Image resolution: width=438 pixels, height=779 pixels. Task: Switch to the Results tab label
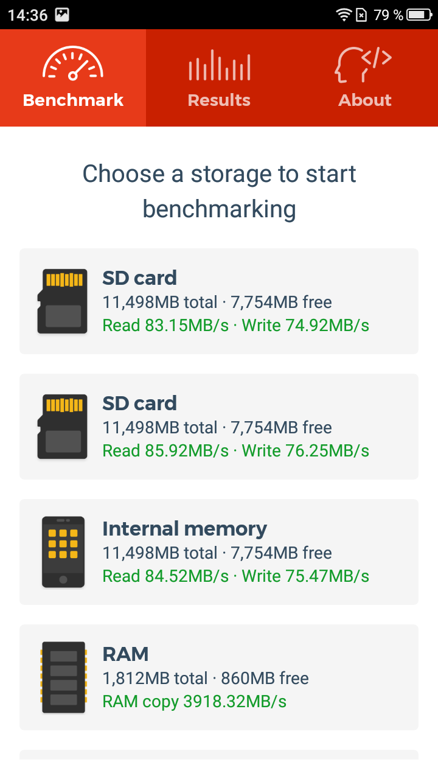pos(219,100)
